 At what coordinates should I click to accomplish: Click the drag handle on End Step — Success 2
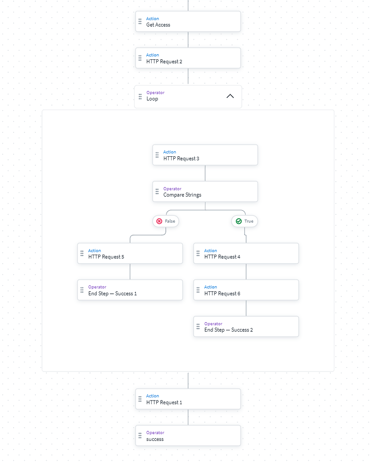pos(198,327)
